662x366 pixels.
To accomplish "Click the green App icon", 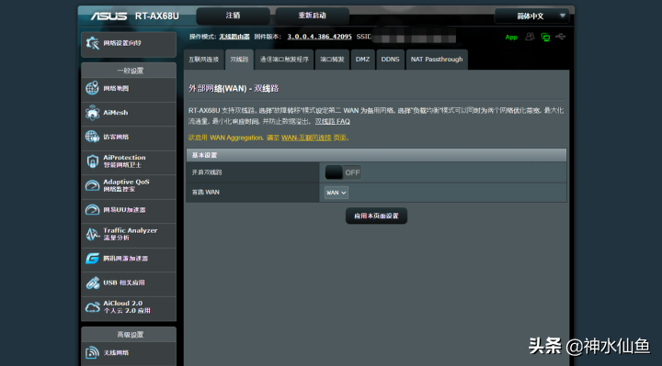I will point(511,37).
